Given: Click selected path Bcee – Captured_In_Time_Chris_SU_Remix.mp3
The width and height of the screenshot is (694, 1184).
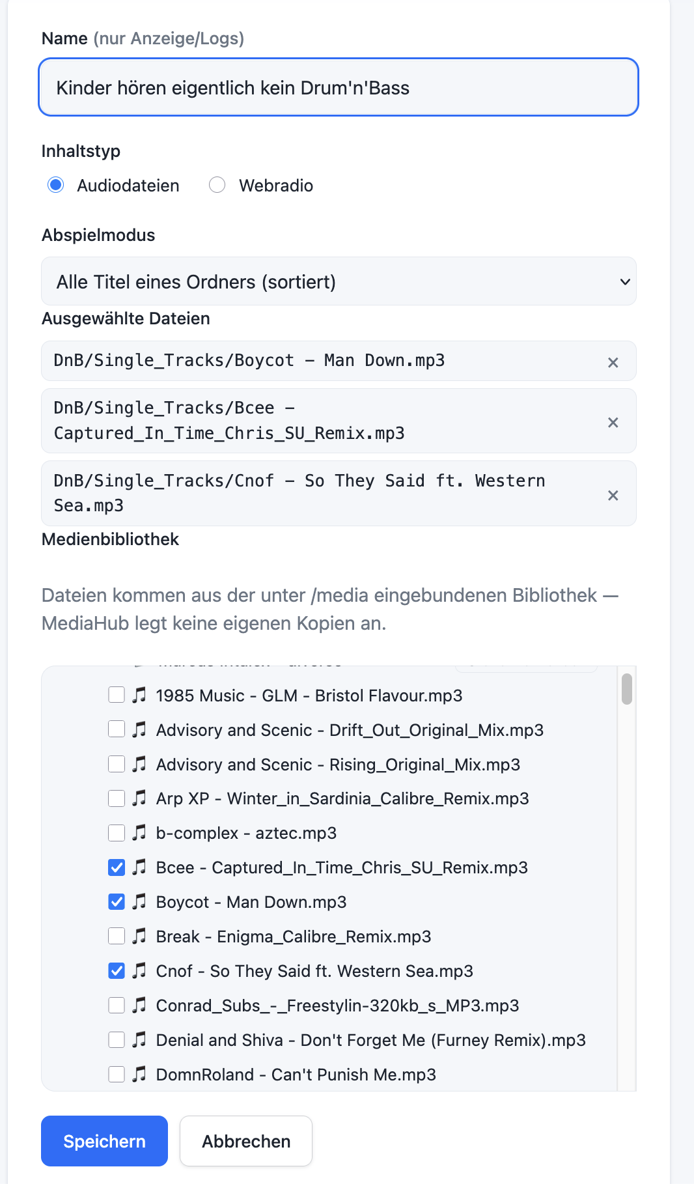Looking at the screenshot, I should pyautogui.click(x=229, y=420).
